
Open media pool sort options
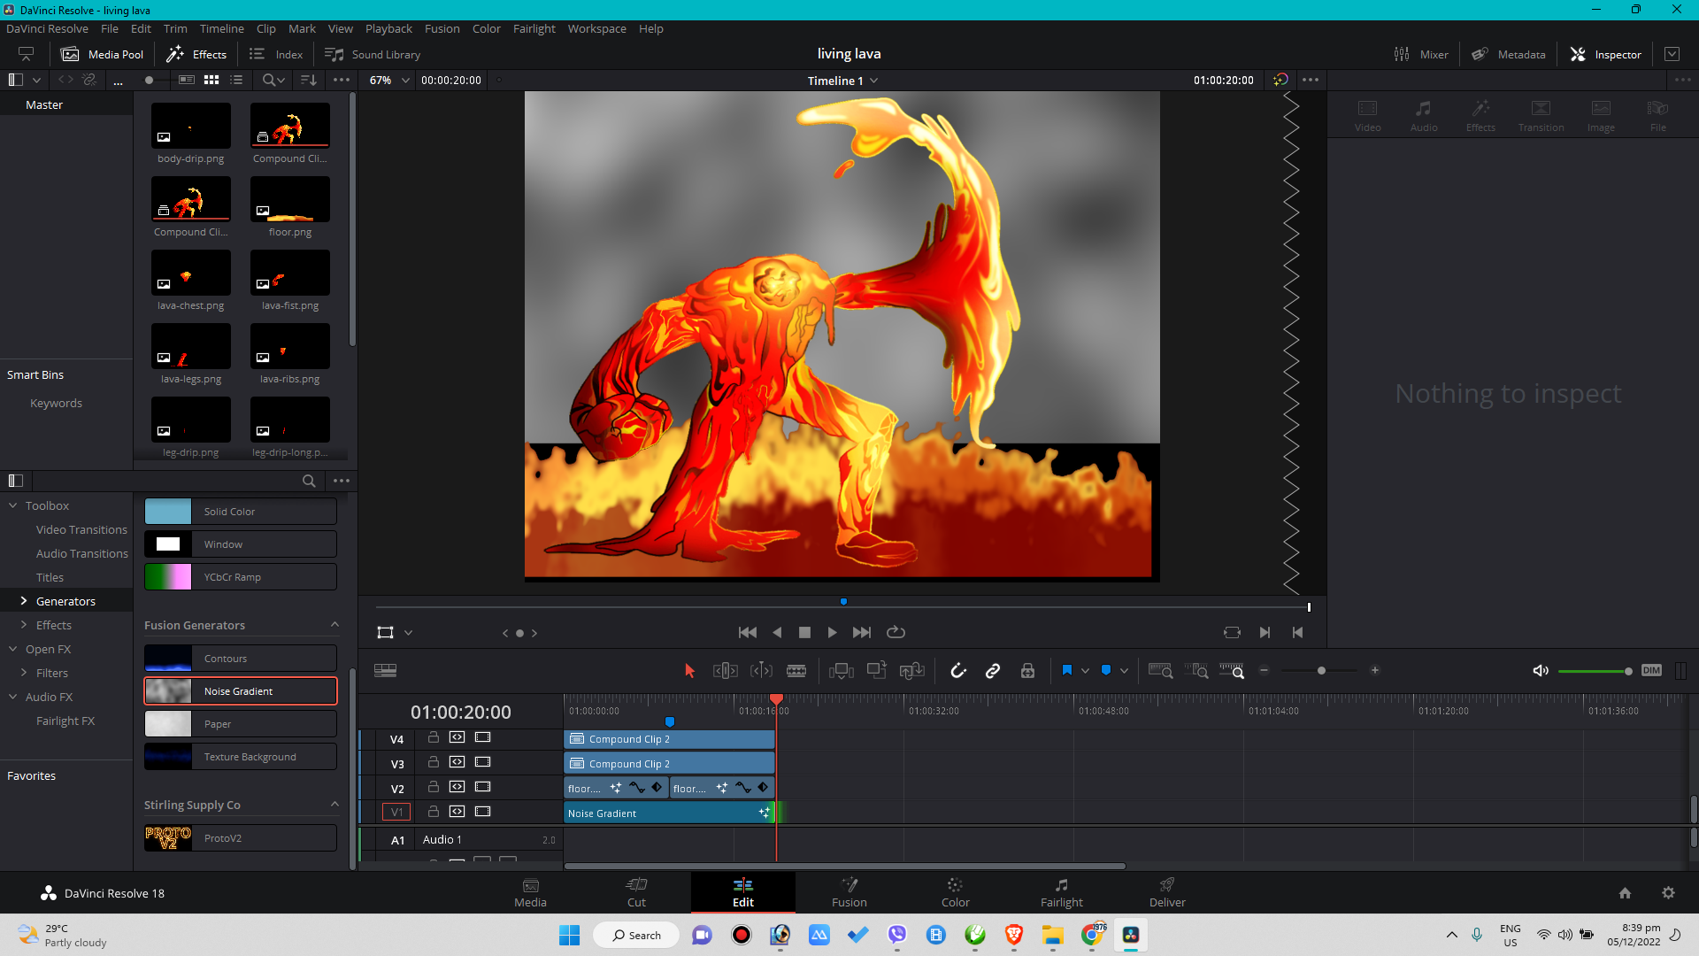309,81
